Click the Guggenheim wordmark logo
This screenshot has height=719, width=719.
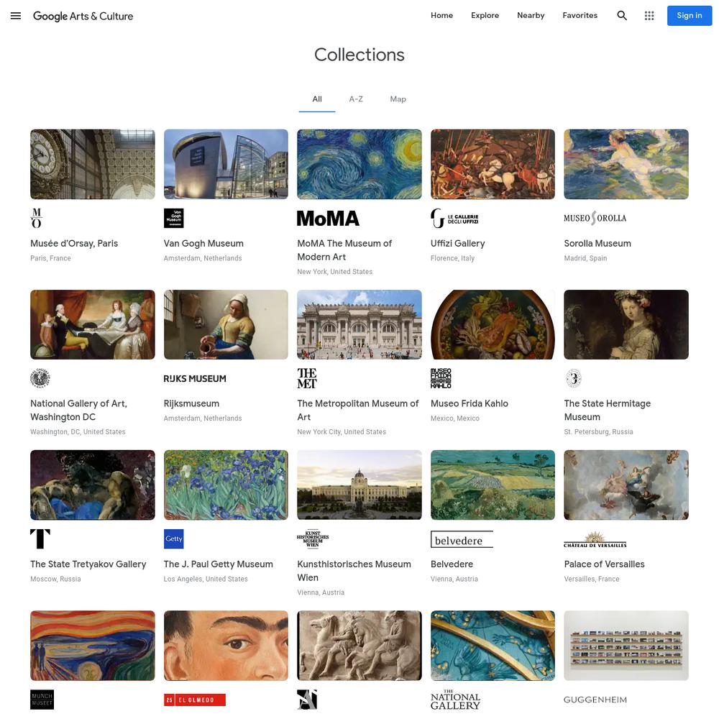pyautogui.click(x=595, y=700)
